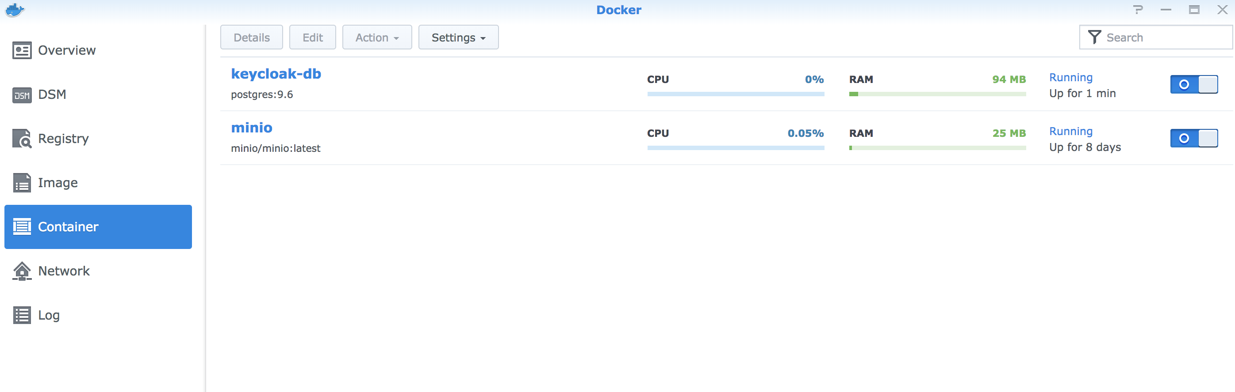
Task: Click the Image sidebar icon
Action: pyautogui.click(x=22, y=183)
